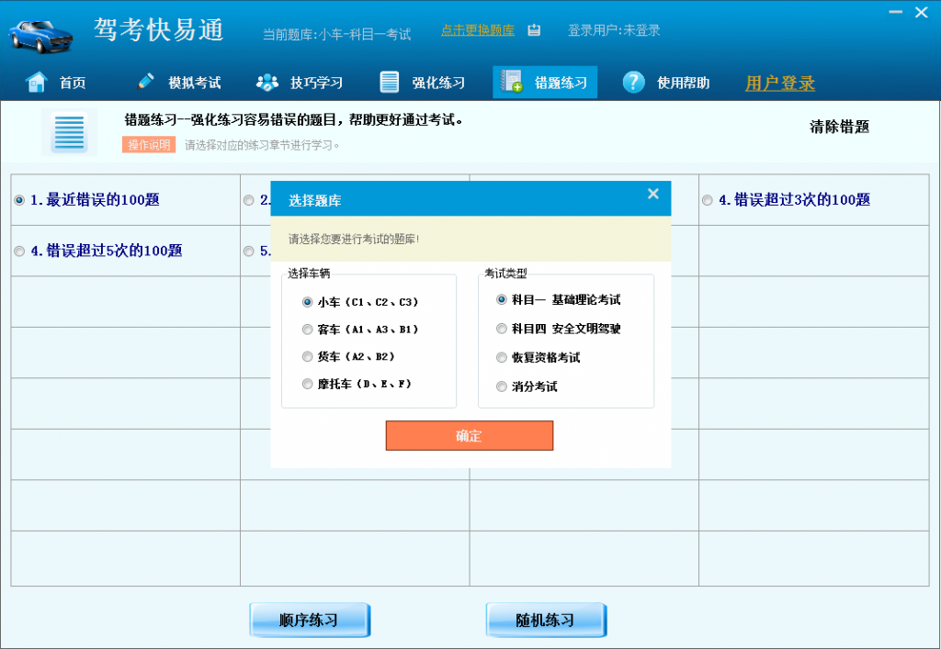Select the 货车 (A2, B2) vehicle option
The image size is (941, 649).
[308, 357]
